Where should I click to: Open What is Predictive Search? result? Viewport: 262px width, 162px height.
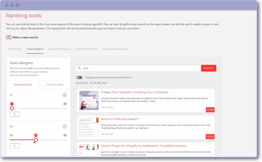click(120, 119)
